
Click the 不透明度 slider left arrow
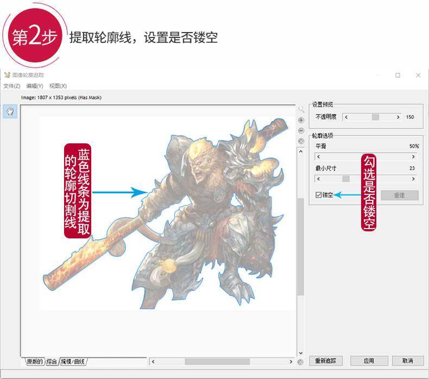pyautogui.click(x=346, y=117)
